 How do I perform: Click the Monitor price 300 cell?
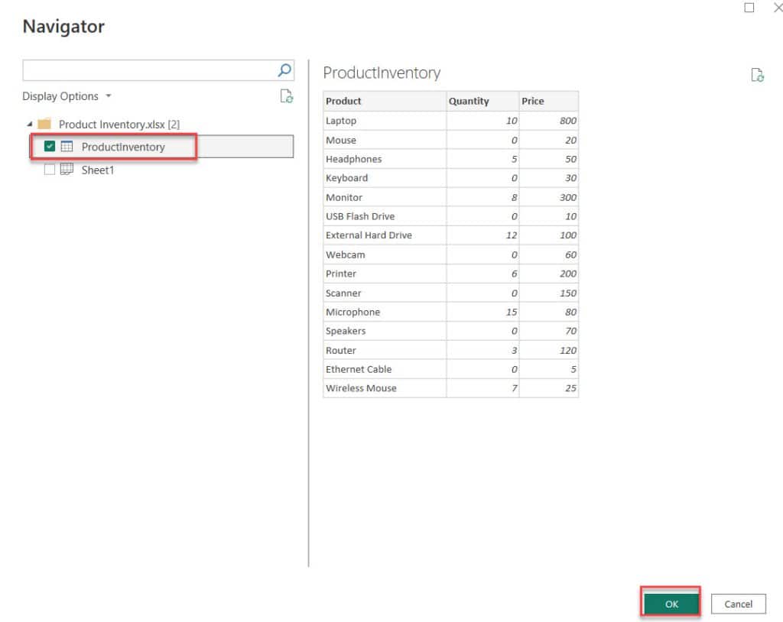coord(549,197)
